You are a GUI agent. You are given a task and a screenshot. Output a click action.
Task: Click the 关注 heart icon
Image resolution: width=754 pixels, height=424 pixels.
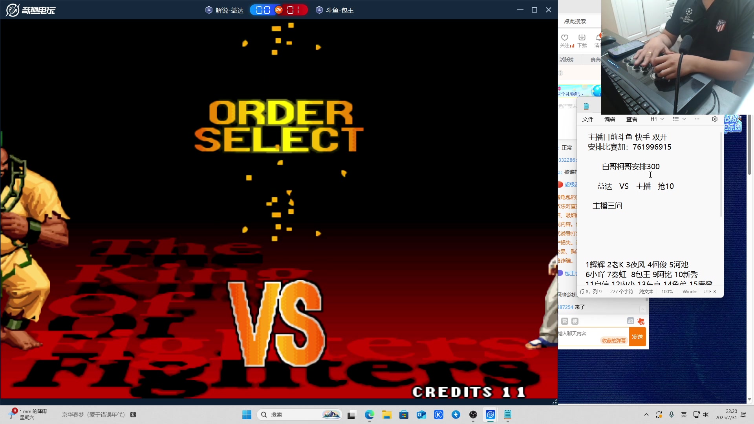click(565, 38)
